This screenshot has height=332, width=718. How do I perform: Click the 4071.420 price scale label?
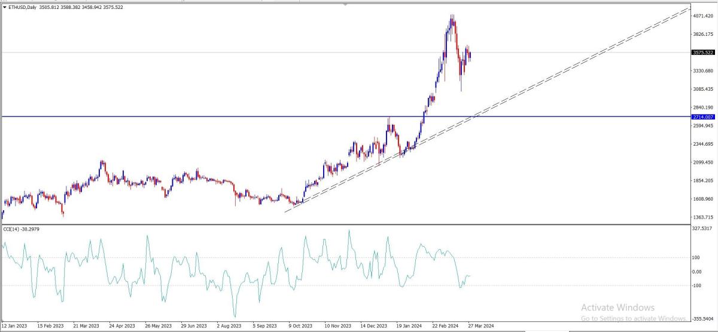tap(702, 16)
